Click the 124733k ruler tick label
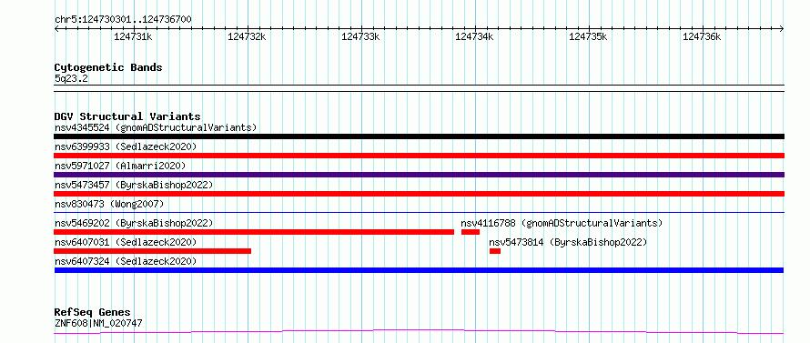Screen dimensions: 810x343 coord(360,36)
